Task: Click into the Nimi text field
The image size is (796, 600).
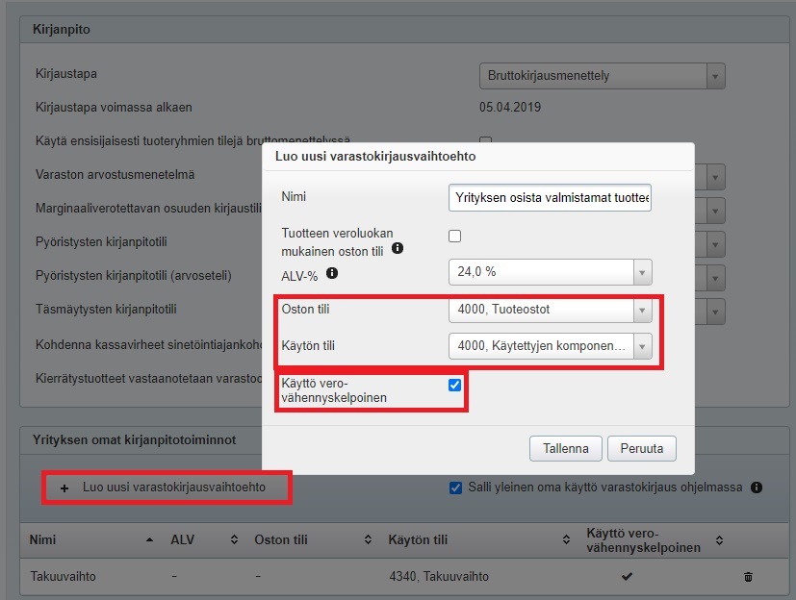Action: [550, 197]
